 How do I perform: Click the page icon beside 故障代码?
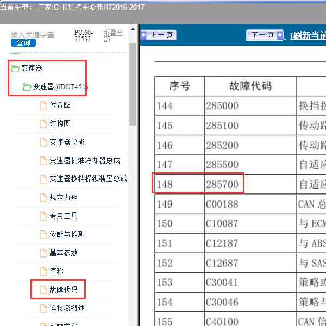43,290
